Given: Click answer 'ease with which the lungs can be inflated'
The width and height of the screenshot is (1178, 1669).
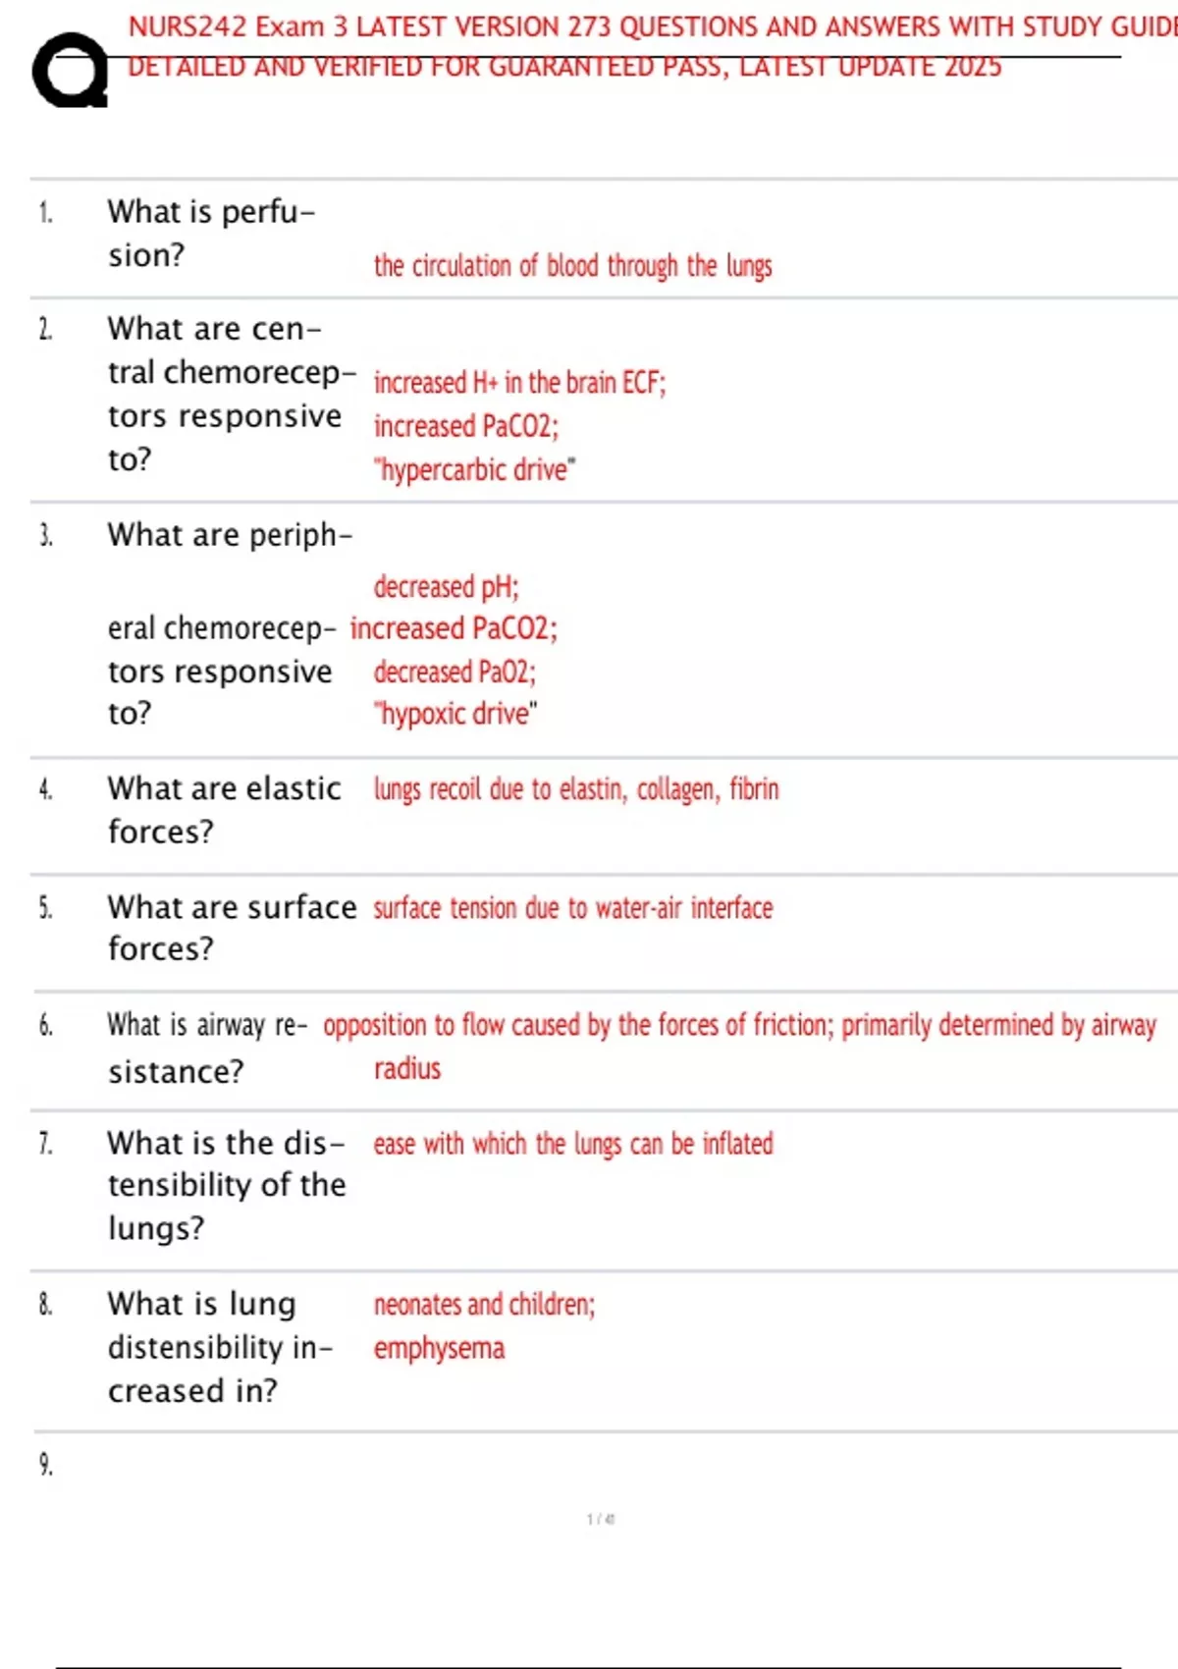Looking at the screenshot, I should (x=573, y=1145).
